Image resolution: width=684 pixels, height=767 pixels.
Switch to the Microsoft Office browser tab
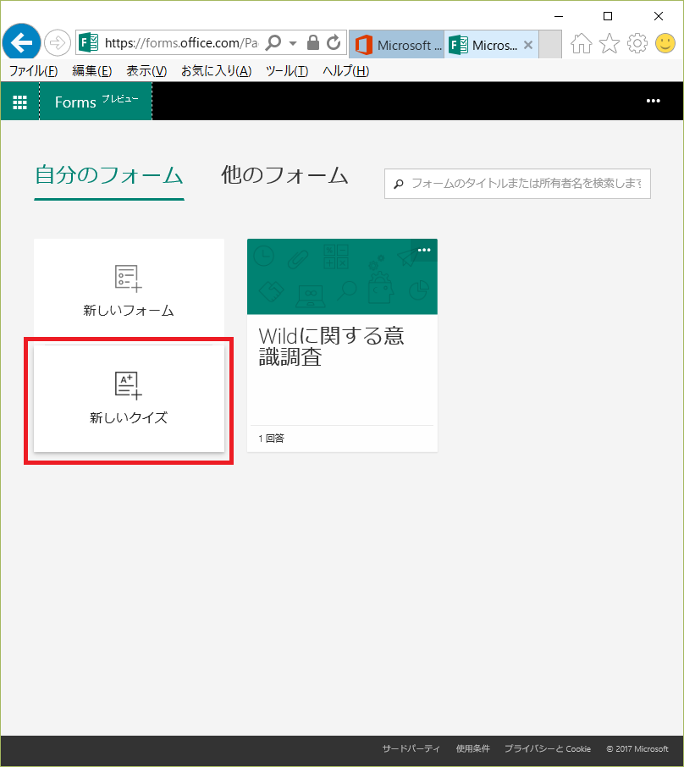click(x=397, y=45)
